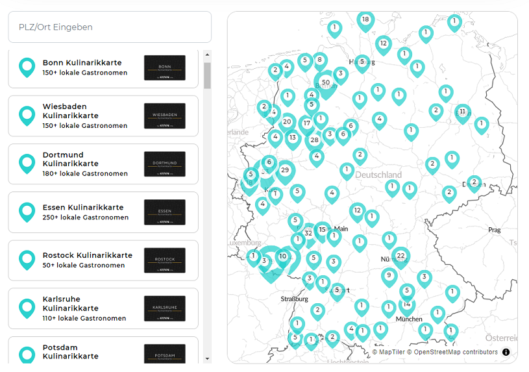Open the Dortmund Kulinarikkarte list entry
529x372 pixels.
click(x=103, y=164)
